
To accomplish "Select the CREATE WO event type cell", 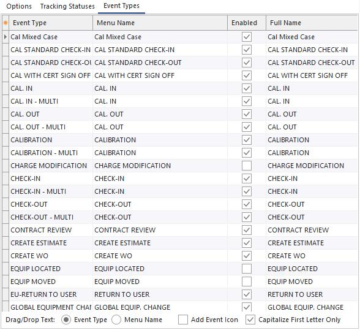I will [x=51, y=256].
